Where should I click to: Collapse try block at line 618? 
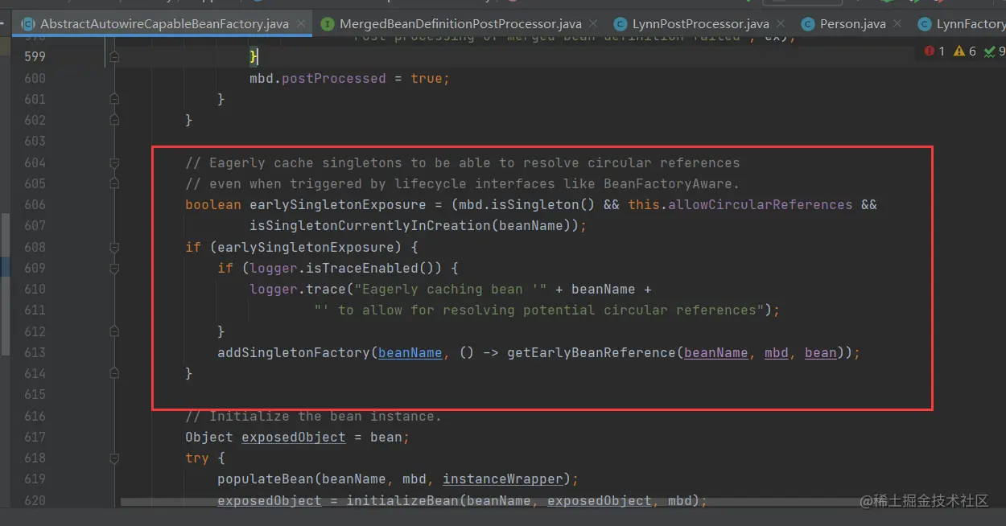click(x=113, y=458)
